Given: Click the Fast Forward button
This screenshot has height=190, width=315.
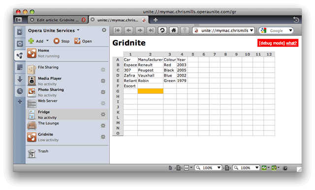Looking at the screenshot, I should (x=151, y=30).
